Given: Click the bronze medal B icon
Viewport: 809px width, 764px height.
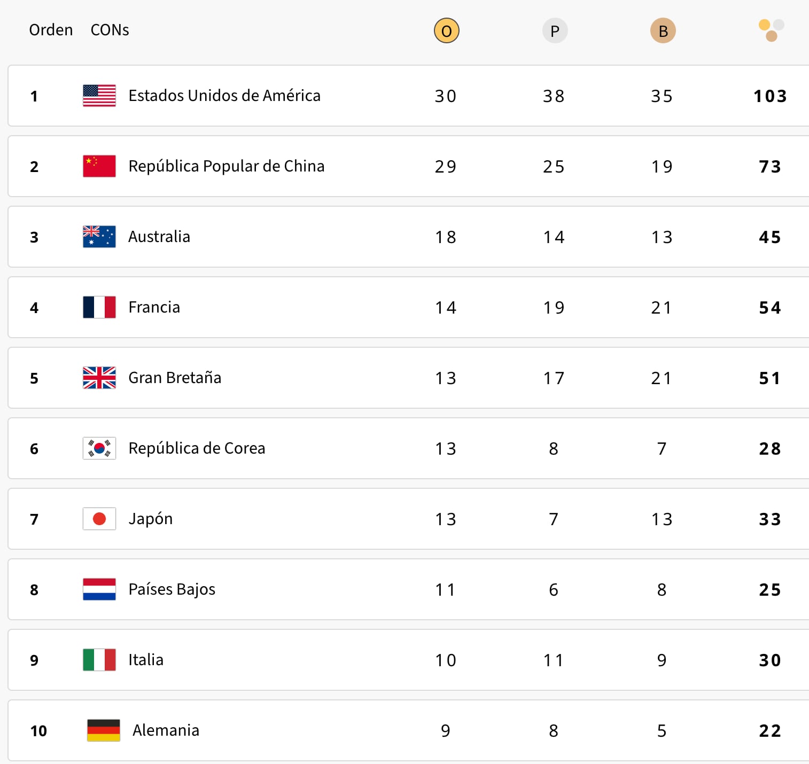Looking at the screenshot, I should coord(663,30).
